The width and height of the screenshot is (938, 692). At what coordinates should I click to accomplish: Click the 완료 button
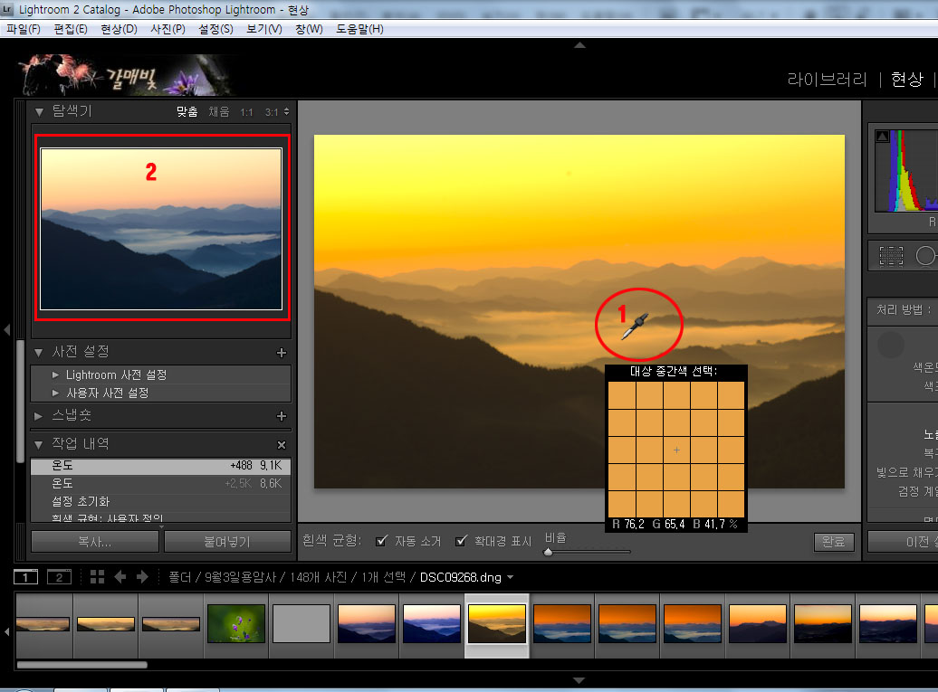click(833, 542)
